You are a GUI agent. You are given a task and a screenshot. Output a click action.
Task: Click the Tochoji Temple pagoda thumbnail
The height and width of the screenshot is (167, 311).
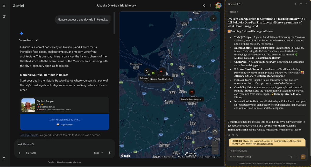pos(28,105)
